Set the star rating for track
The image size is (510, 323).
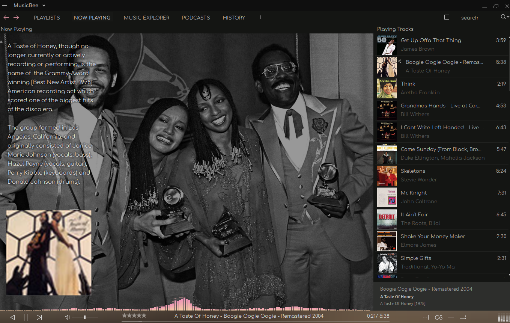point(134,316)
